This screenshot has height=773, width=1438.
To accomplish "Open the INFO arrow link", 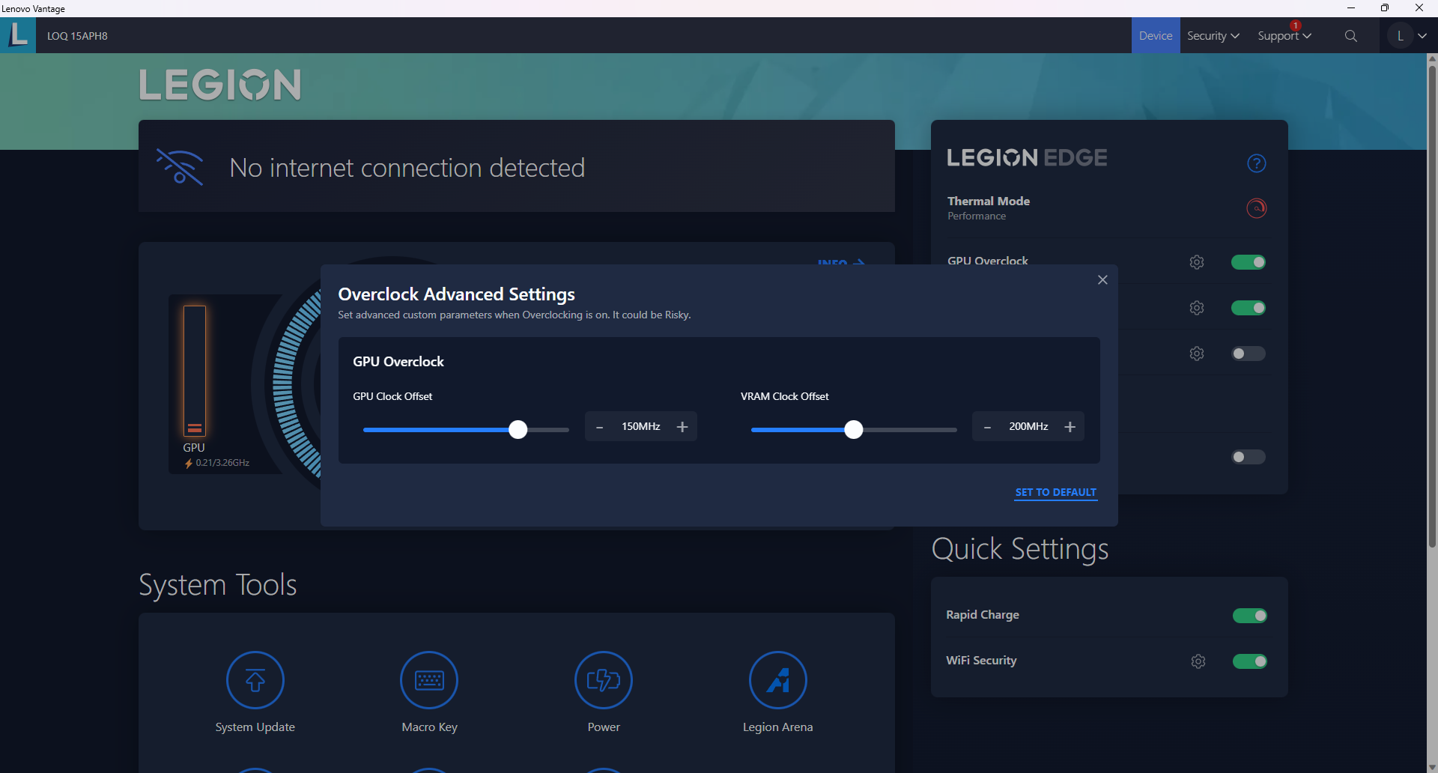I will click(841, 262).
